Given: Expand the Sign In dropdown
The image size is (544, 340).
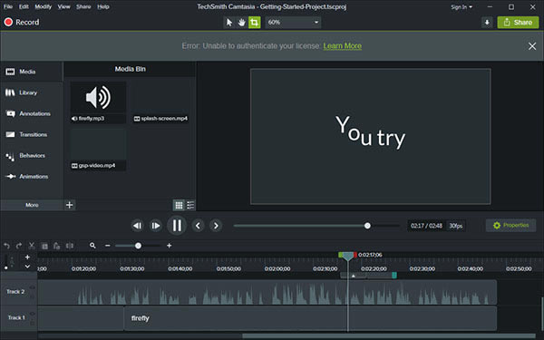Looking at the screenshot, I should [461, 7].
